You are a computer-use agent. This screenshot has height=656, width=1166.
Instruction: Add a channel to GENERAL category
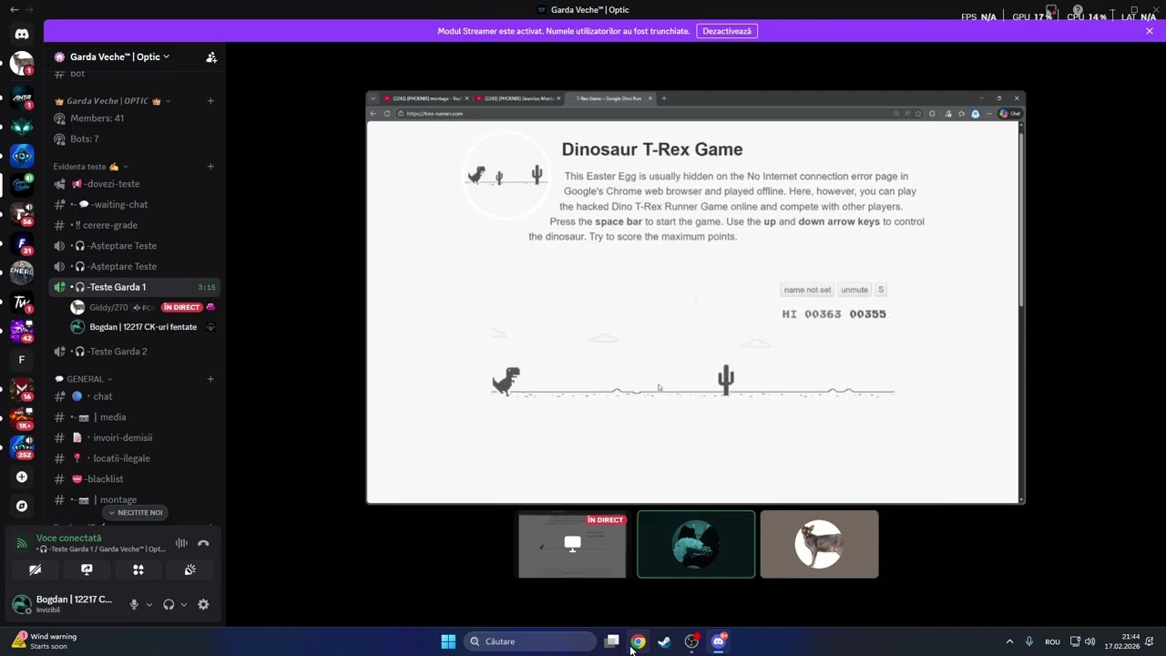click(x=210, y=379)
